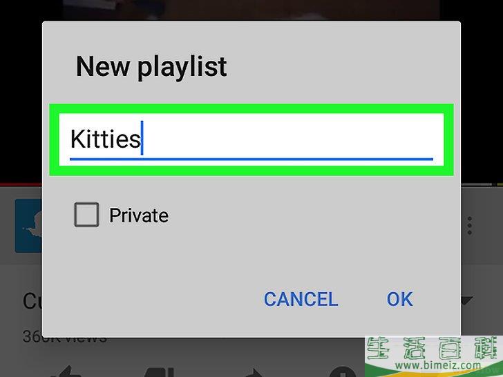Click the 360K views text
The image size is (503, 377).
[64, 337]
